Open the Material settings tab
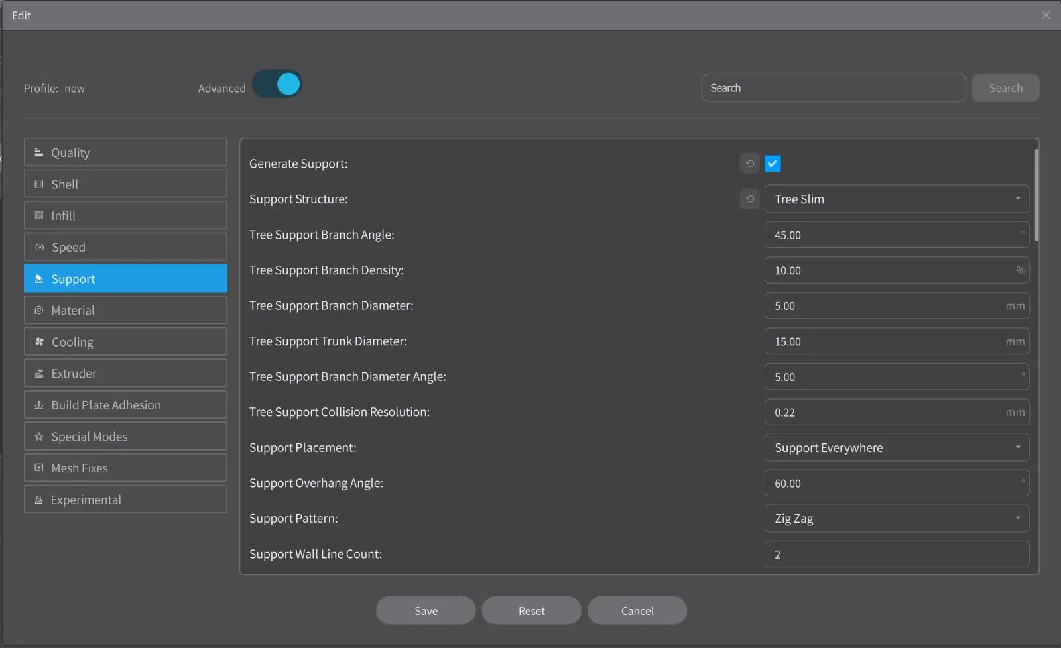The image size is (1061, 648). [x=125, y=310]
